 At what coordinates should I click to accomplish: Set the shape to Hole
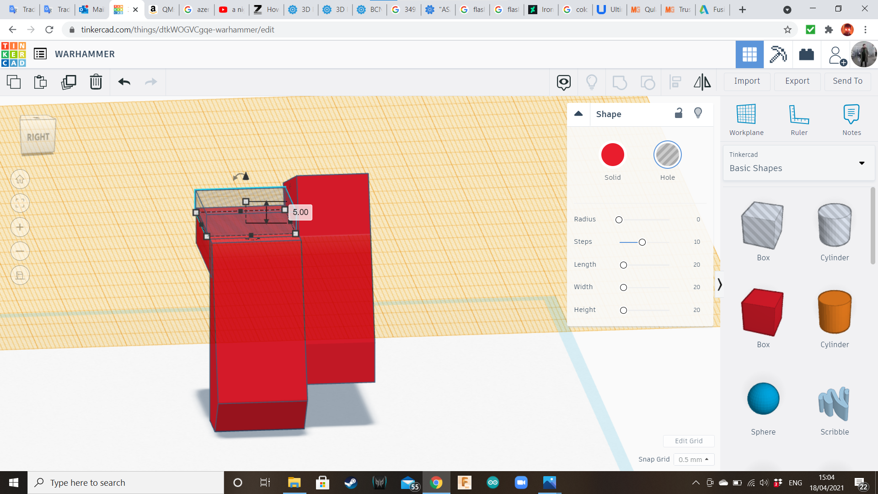[x=667, y=155]
